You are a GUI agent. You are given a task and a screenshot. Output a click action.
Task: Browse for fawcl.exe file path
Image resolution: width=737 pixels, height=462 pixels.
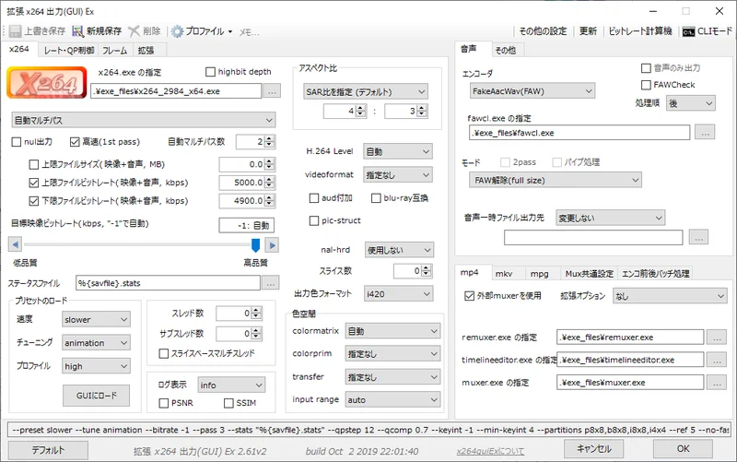(703, 133)
